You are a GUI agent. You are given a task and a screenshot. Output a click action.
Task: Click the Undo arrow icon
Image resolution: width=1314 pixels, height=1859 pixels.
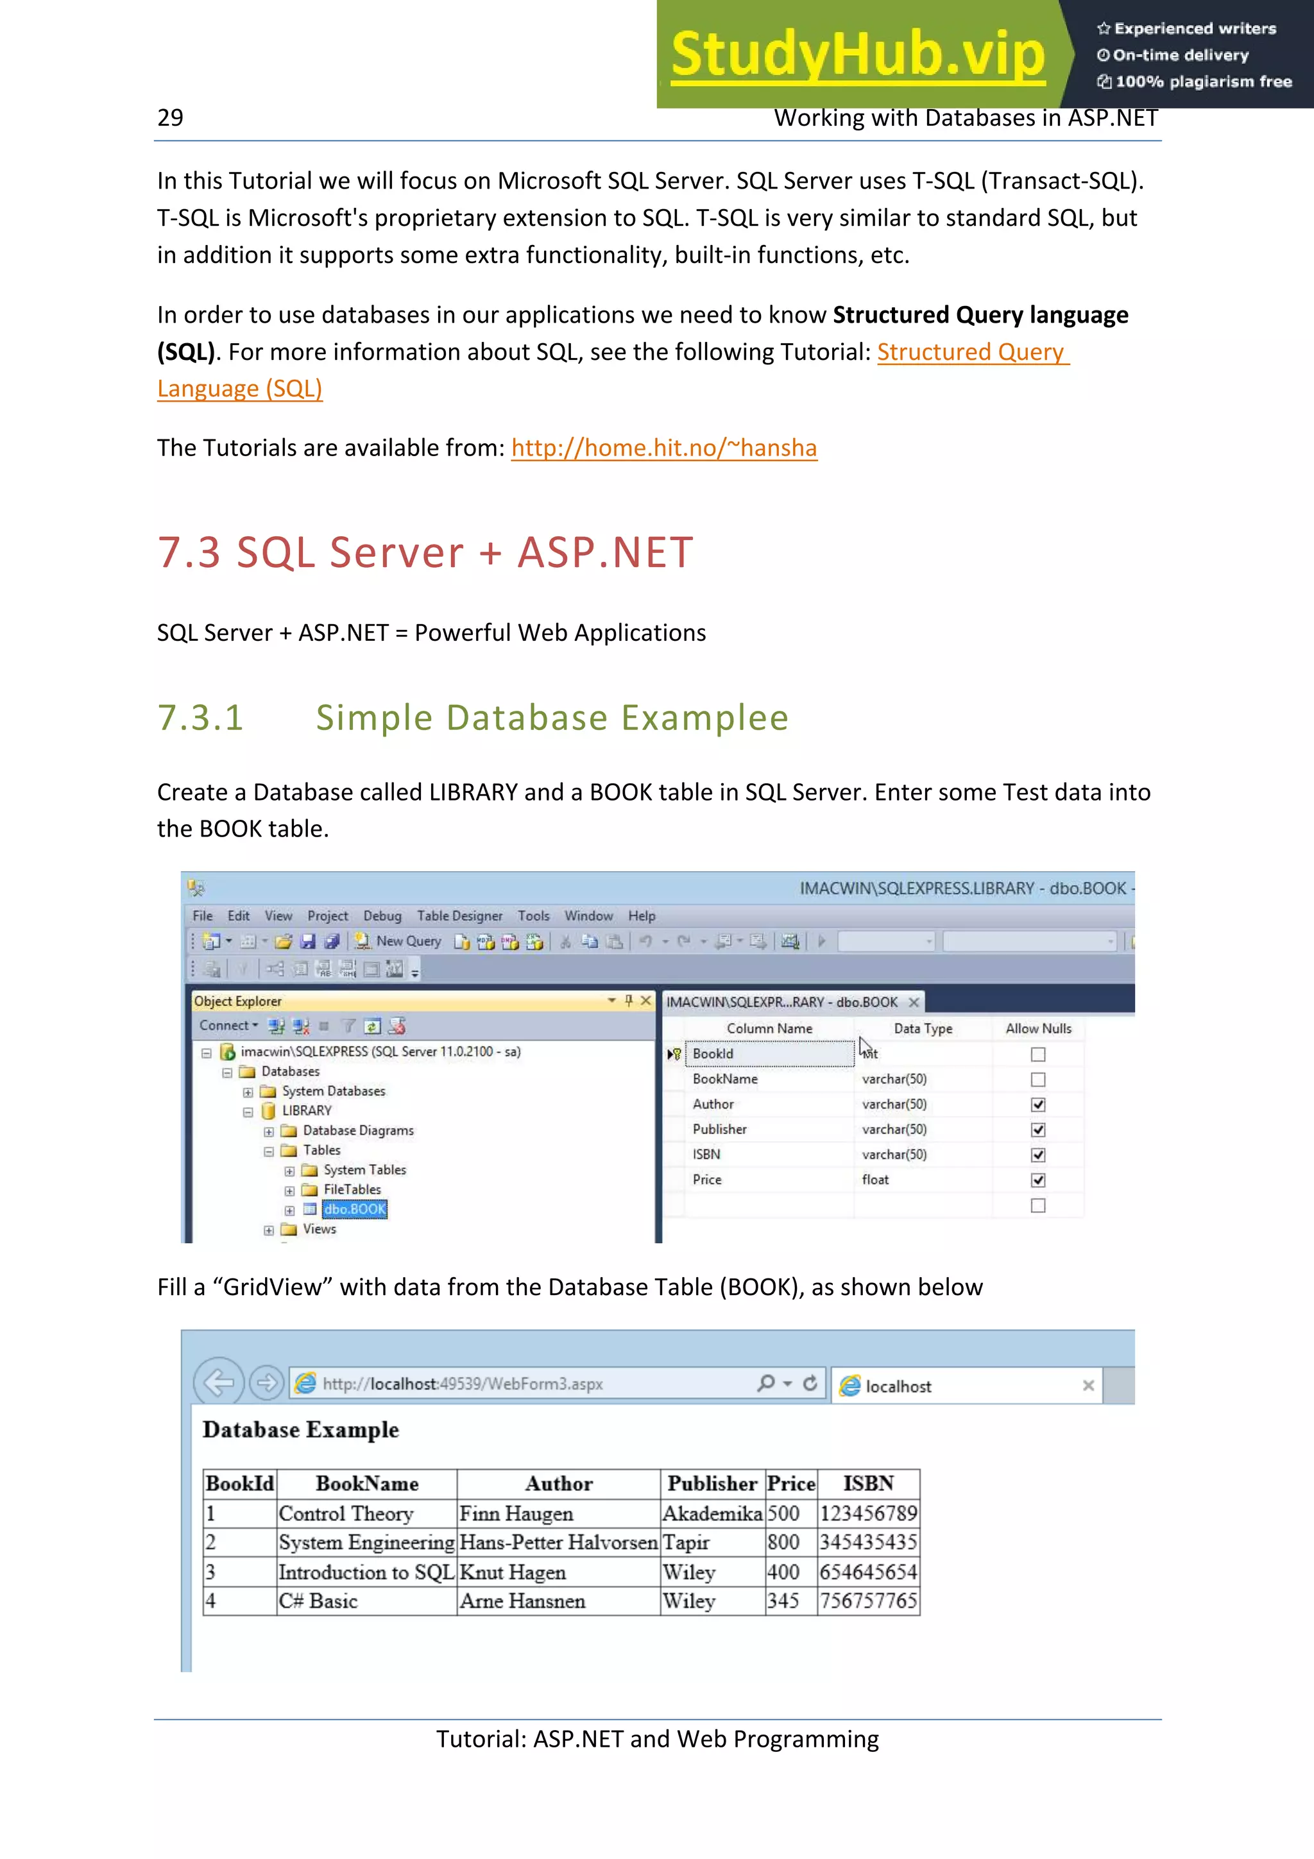click(646, 941)
